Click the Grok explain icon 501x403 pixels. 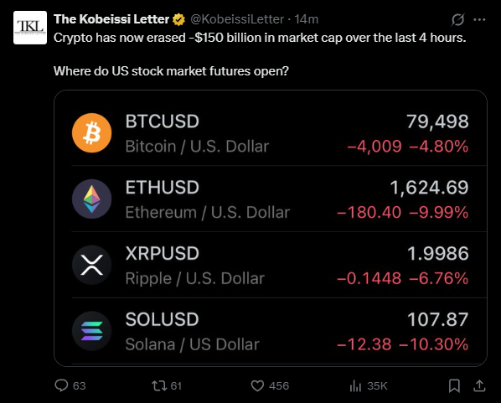457,19
